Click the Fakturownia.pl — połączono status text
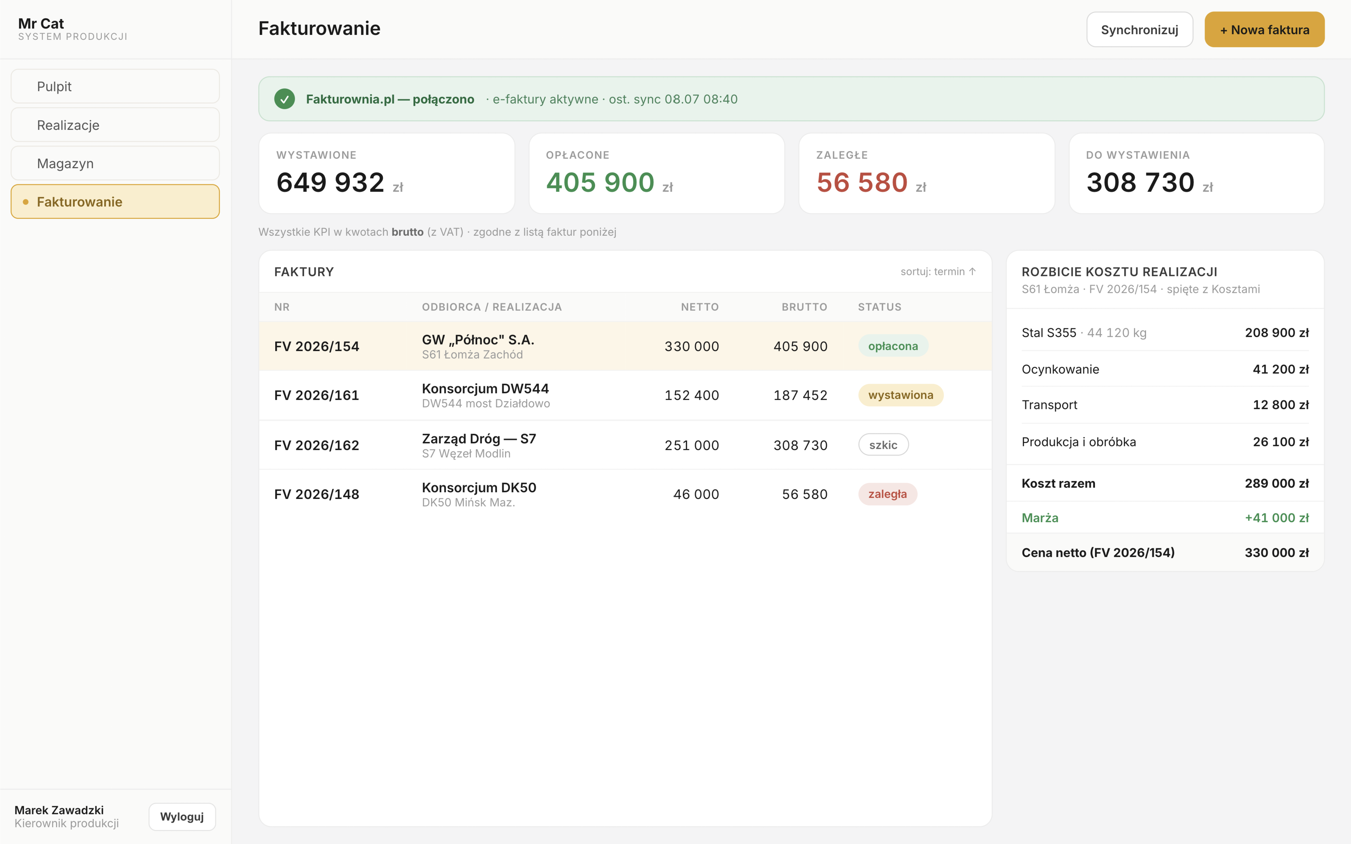Viewport: 1351px width, 844px height. click(x=390, y=99)
